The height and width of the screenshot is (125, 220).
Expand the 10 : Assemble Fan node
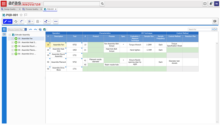click(x=12, y=39)
